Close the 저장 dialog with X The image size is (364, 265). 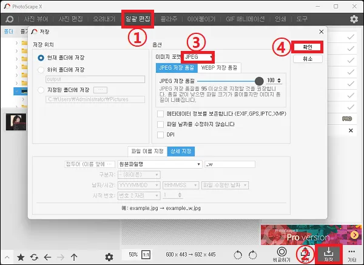[322, 32]
